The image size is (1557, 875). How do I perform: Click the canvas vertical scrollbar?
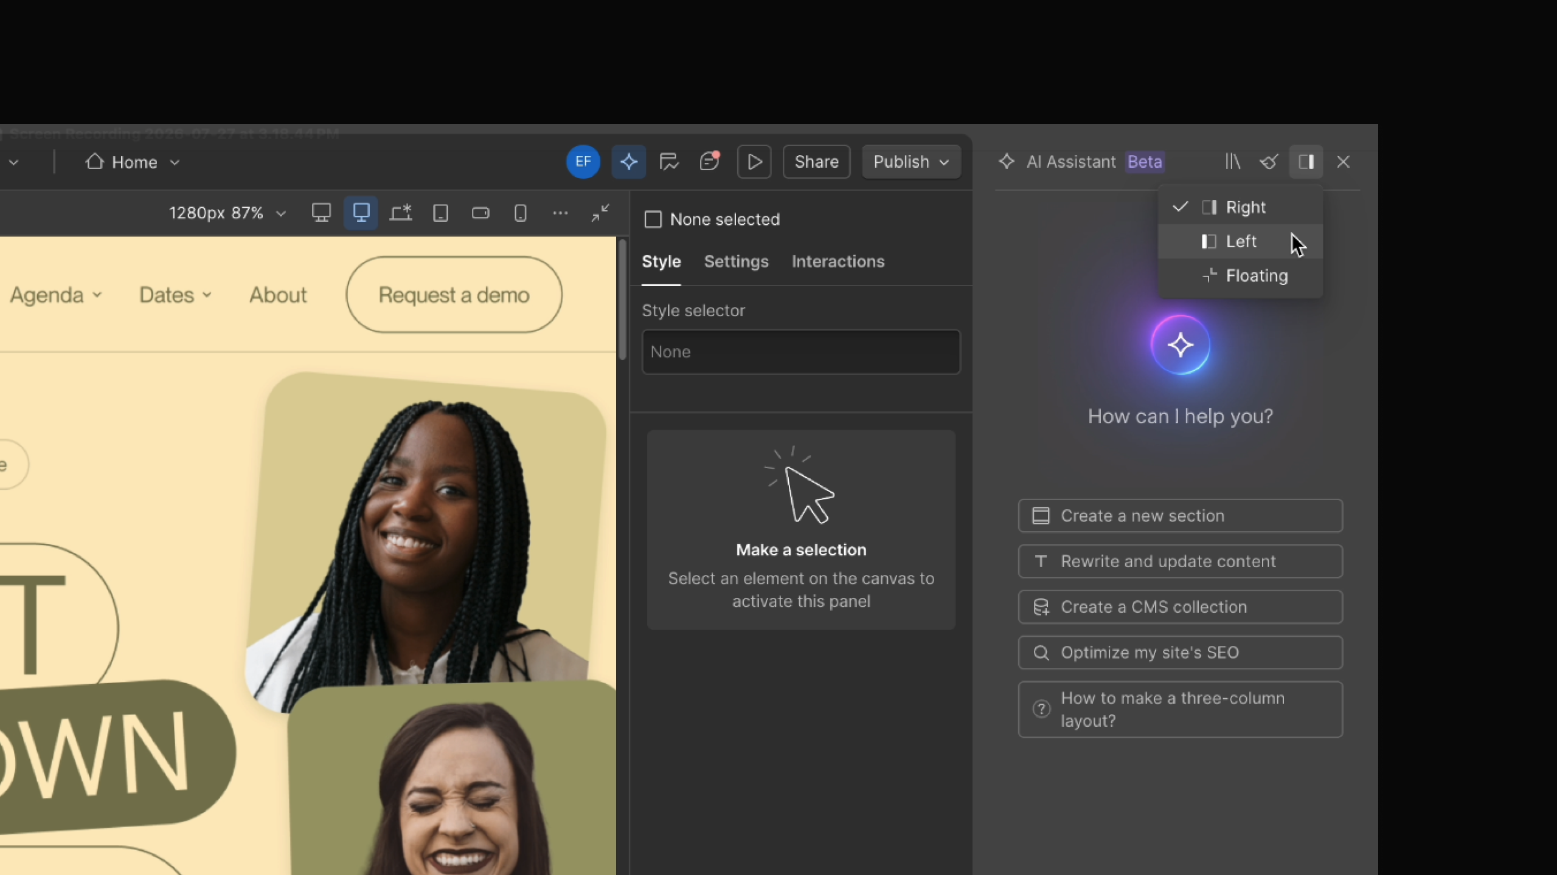[622, 300]
